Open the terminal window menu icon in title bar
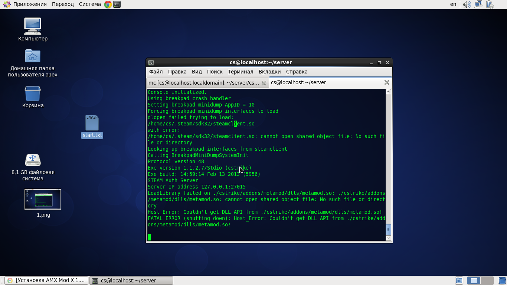Viewport: 507px width, 285px height. [151, 63]
